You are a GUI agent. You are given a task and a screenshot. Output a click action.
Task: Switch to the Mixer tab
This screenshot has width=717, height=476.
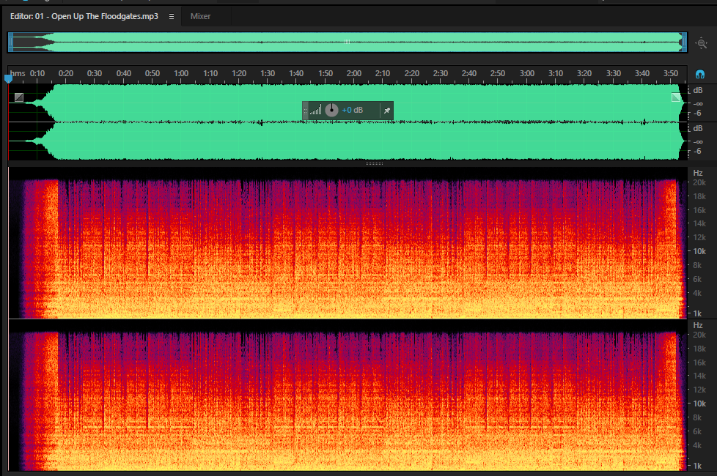(x=200, y=16)
